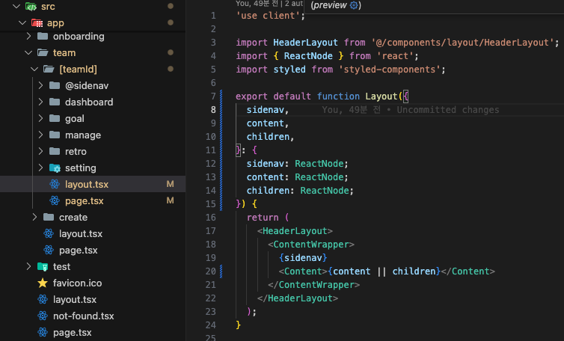Click line number 7 in gutter
Viewport: 564px width, 341px height.
point(213,96)
